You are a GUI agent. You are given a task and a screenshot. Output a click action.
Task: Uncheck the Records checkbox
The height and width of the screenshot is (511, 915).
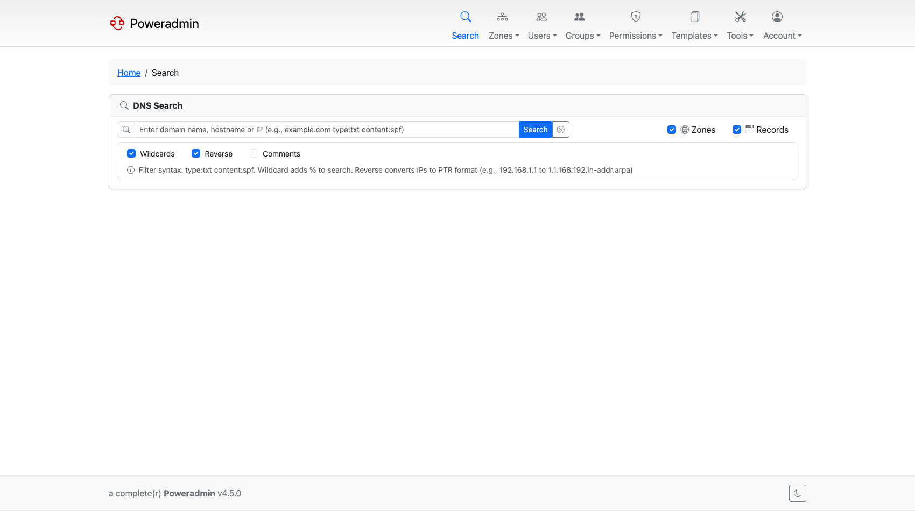coord(737,130)
